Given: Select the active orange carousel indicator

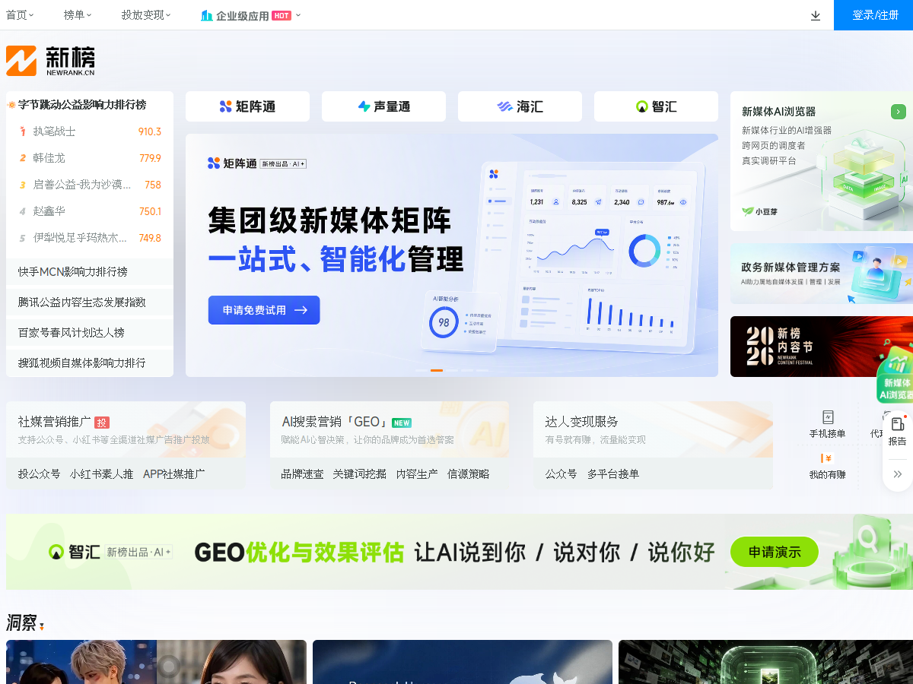Looking at the screenshot, I should tap(437, 370).
